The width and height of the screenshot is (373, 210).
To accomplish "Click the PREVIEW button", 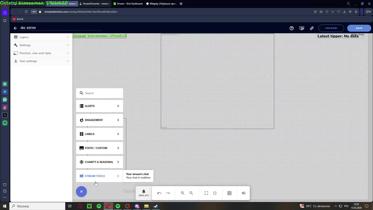I will [x=331, y=28].
